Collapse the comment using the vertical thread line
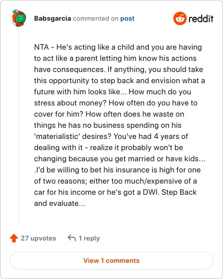Image resolution: width=223 pixels, height=279 pixels. [x=18, y=127]
